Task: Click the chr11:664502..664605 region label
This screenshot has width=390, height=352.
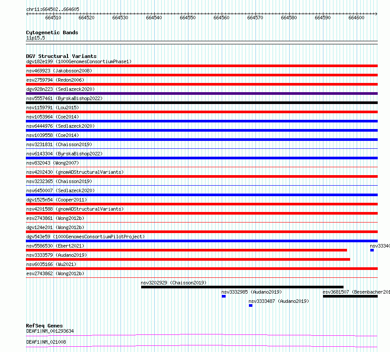Action: [53, 9]
